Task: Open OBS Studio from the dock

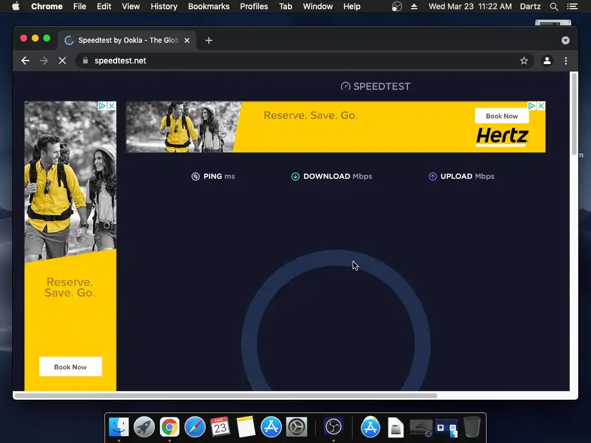Action: click(x=333, y=427)
